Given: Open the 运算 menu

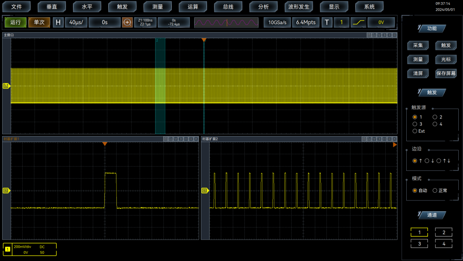Looking at the screenshot, I should [193, 6].
